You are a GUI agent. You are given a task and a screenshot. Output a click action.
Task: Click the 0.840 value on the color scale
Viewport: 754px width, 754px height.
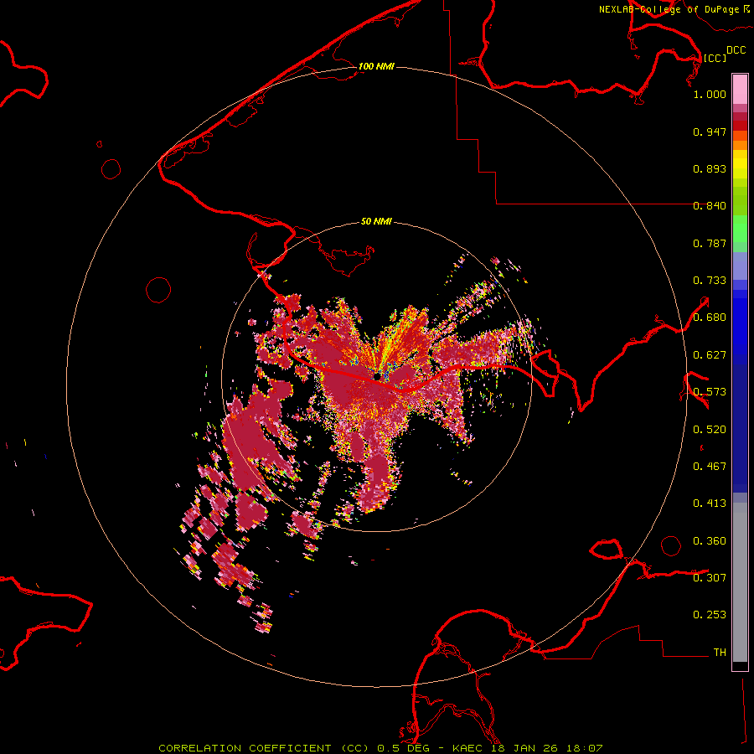710,206
